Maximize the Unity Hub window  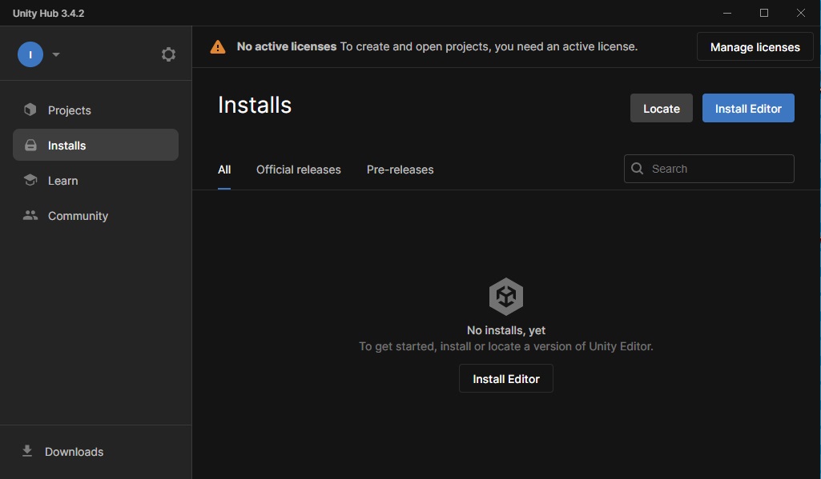[764, 13]
